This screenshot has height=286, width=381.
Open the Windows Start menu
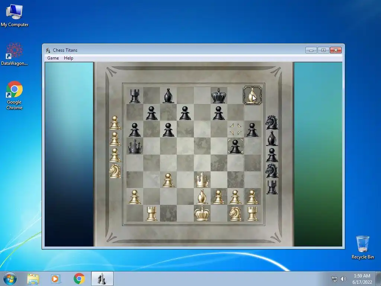pyautogui.click(x=10, y=279)
